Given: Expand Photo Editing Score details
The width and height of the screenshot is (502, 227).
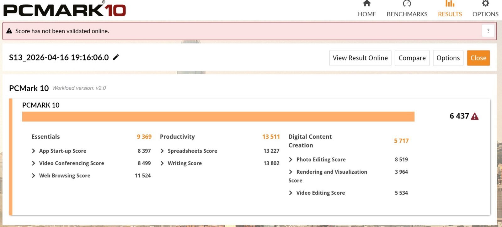Looking at the screenshot, I should [x=291, y=160].
